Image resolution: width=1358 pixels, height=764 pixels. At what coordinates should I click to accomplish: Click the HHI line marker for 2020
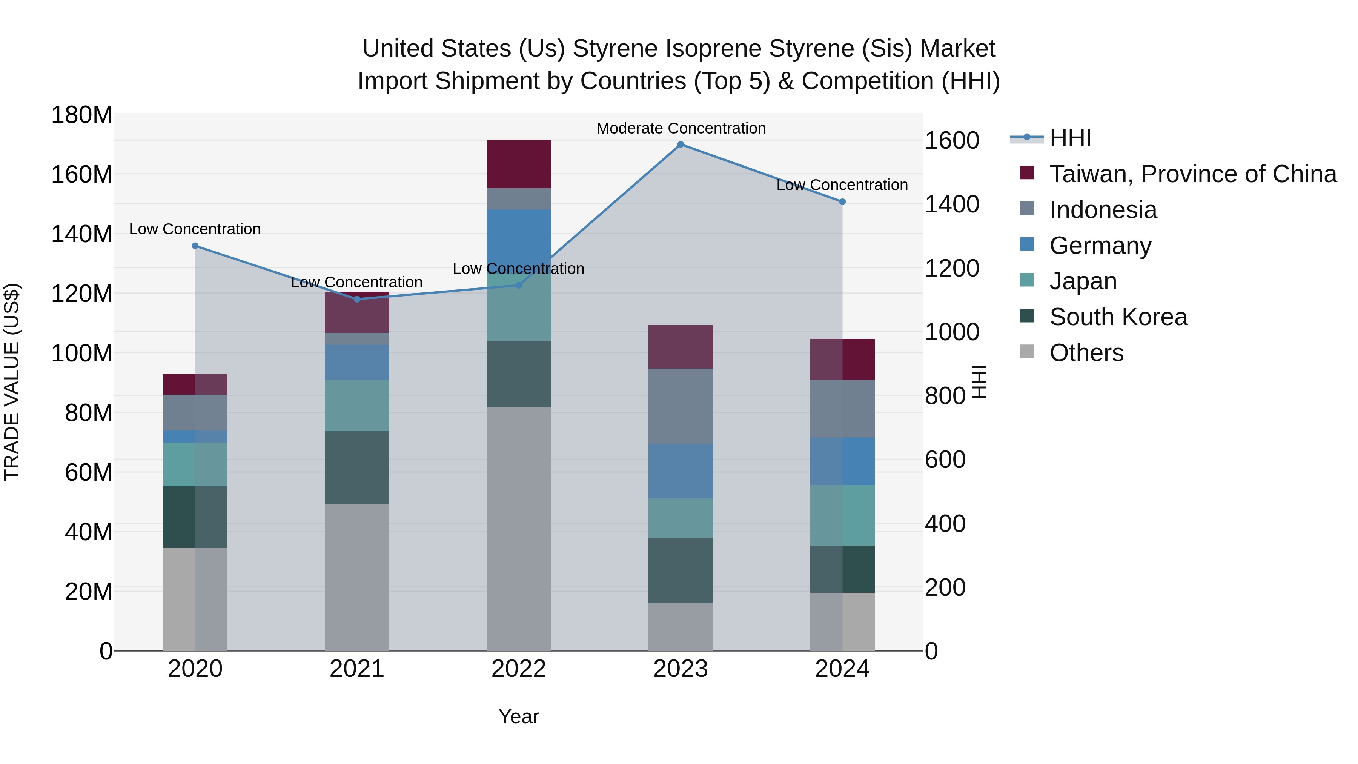pyautogui.click(x=195, y=246)
